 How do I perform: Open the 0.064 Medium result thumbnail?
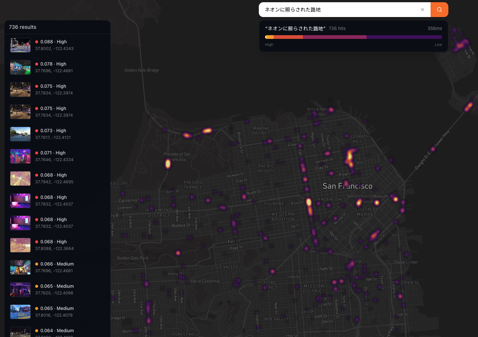tap(20, 331)
